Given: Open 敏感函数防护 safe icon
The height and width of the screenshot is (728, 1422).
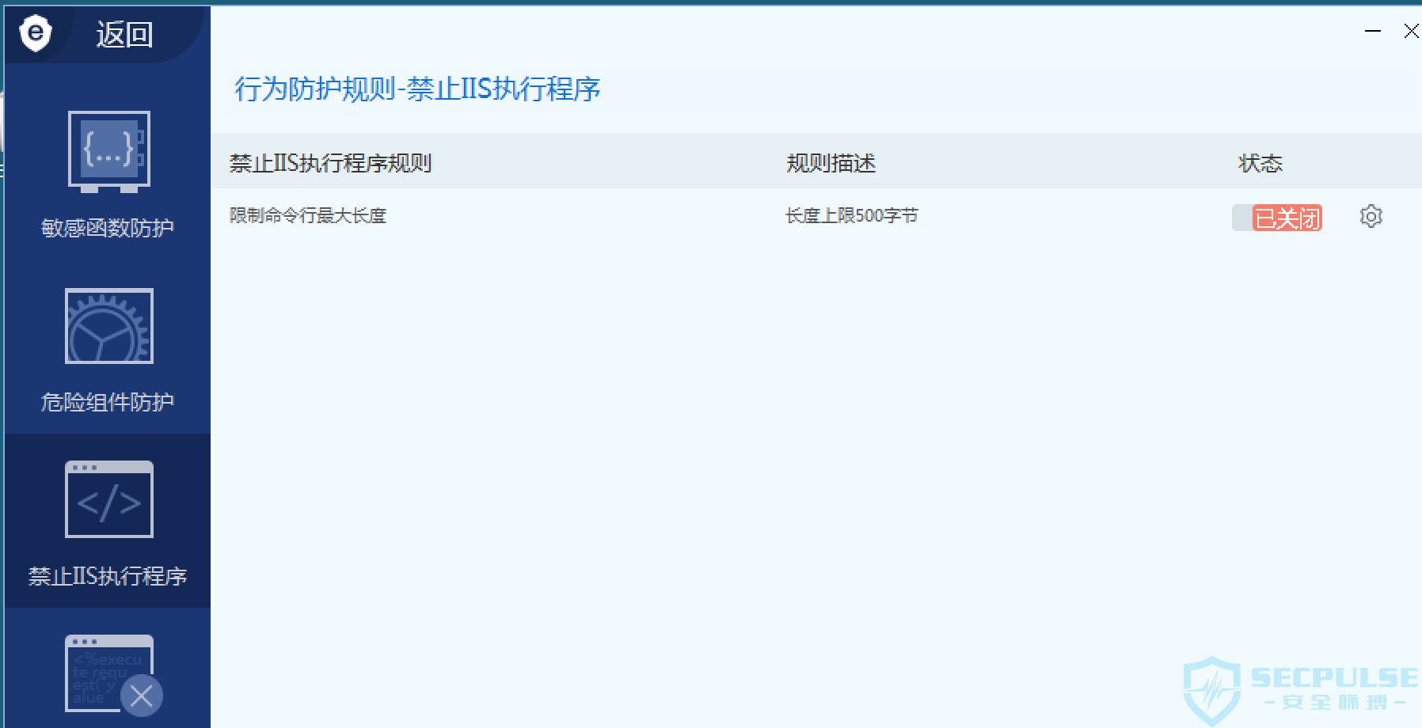Looking at the screenshot, I should pos(108,152).
